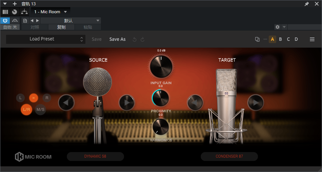This screenshot has width=322, height=172.
Task: Click the redo arrow icon
Action: (x=142, y=39)
